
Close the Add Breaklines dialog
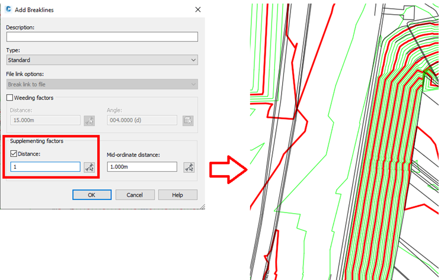[x=198, y=9]
